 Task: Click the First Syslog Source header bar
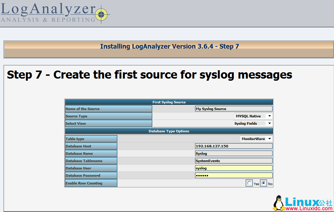click(x=169, y=102)
